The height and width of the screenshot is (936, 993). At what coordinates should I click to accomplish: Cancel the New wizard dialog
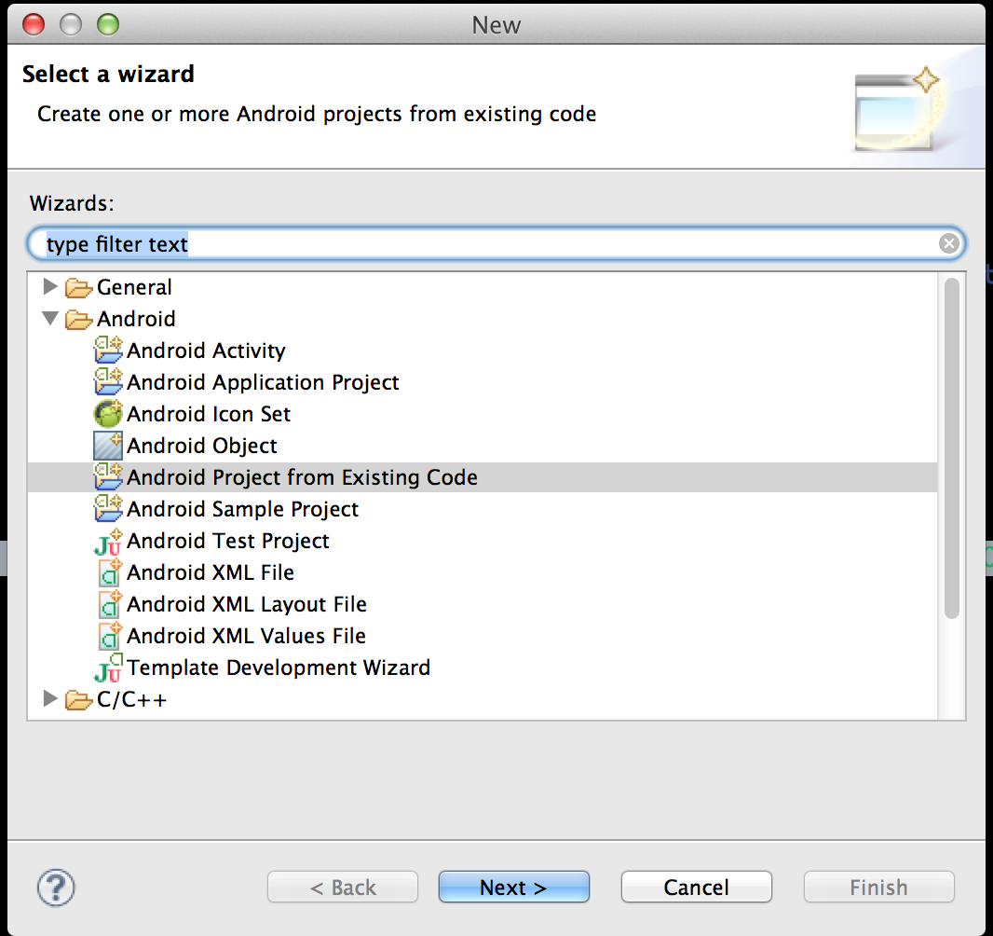[x=696, y=887]
